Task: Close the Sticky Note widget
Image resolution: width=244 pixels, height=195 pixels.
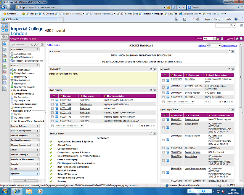Action: (154, 69)
